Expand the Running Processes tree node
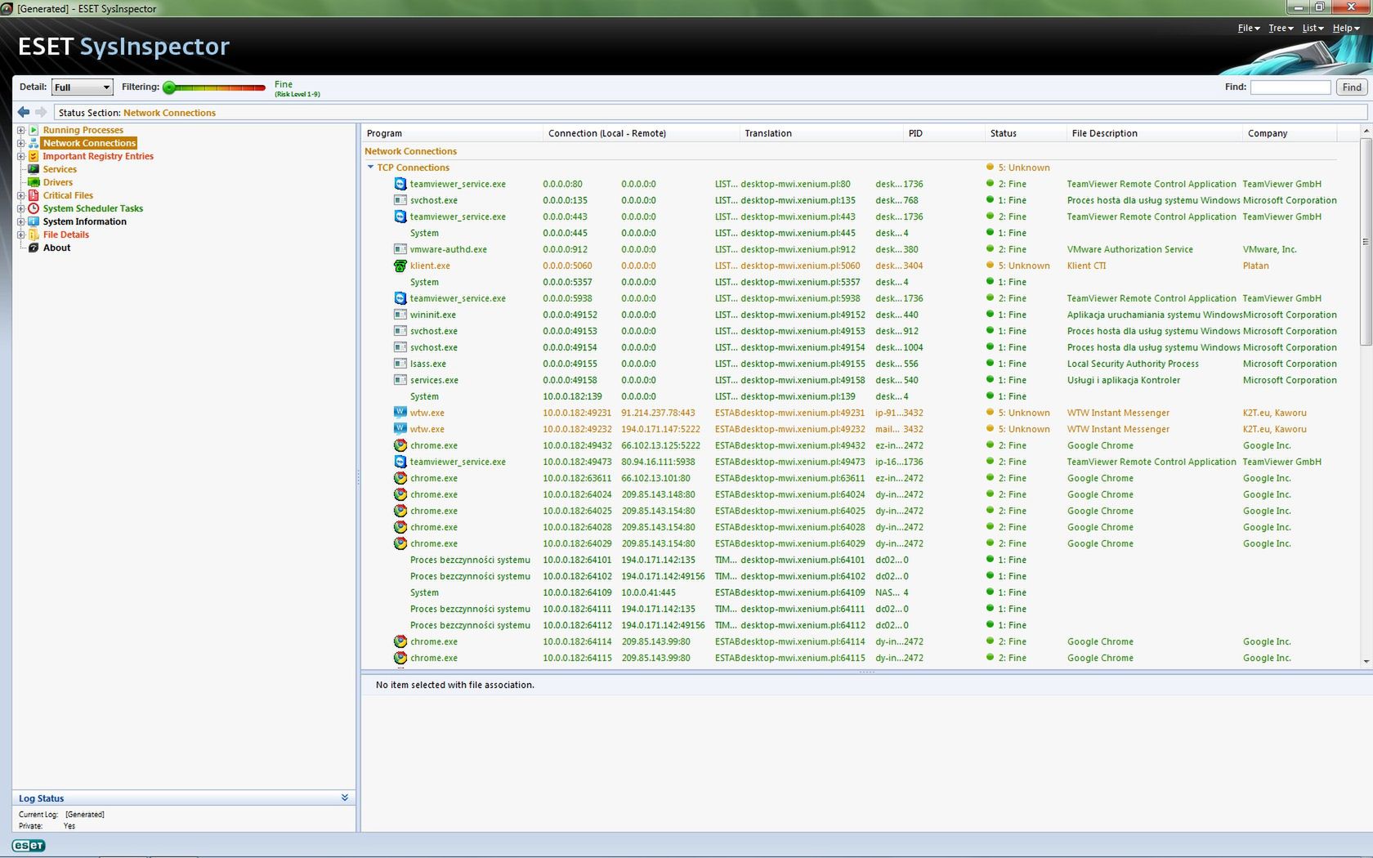 (20, 130)
